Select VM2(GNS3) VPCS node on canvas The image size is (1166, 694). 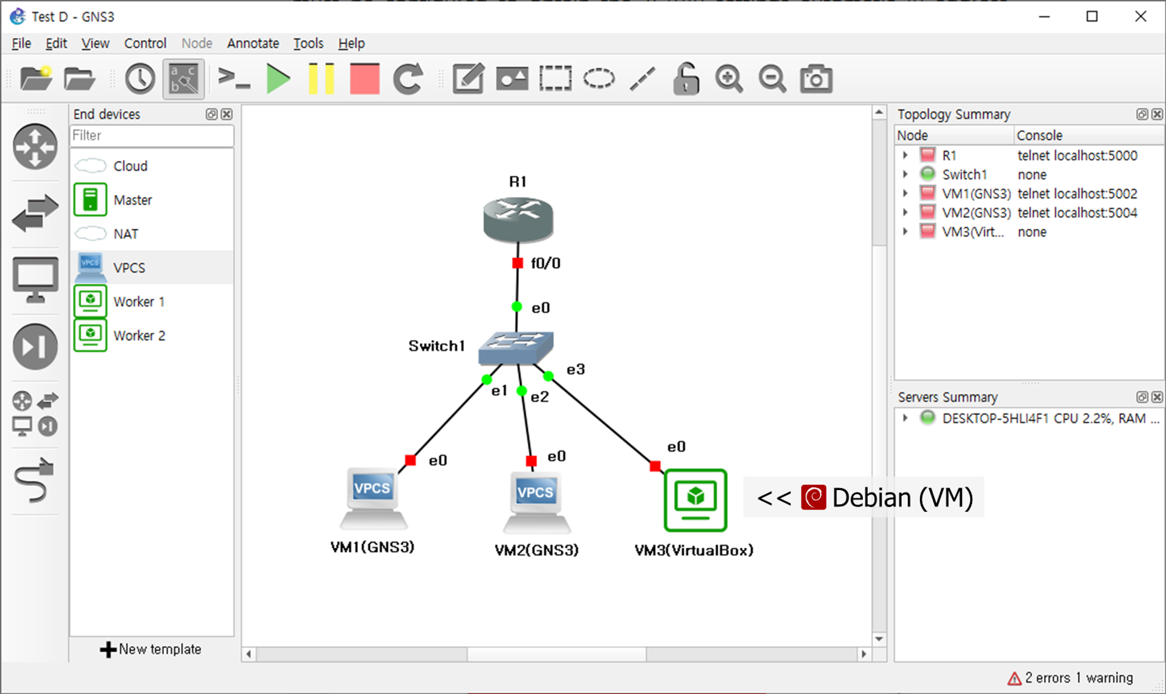(x=536, y=502)
